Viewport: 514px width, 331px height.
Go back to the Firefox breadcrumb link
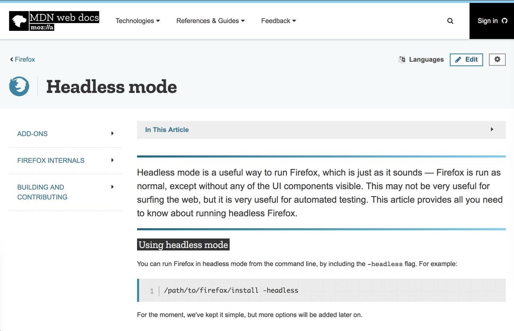pos(25,60)
